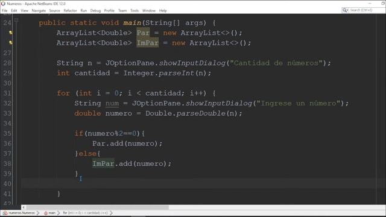Click the hint lightbulb on the Par line

11,33
